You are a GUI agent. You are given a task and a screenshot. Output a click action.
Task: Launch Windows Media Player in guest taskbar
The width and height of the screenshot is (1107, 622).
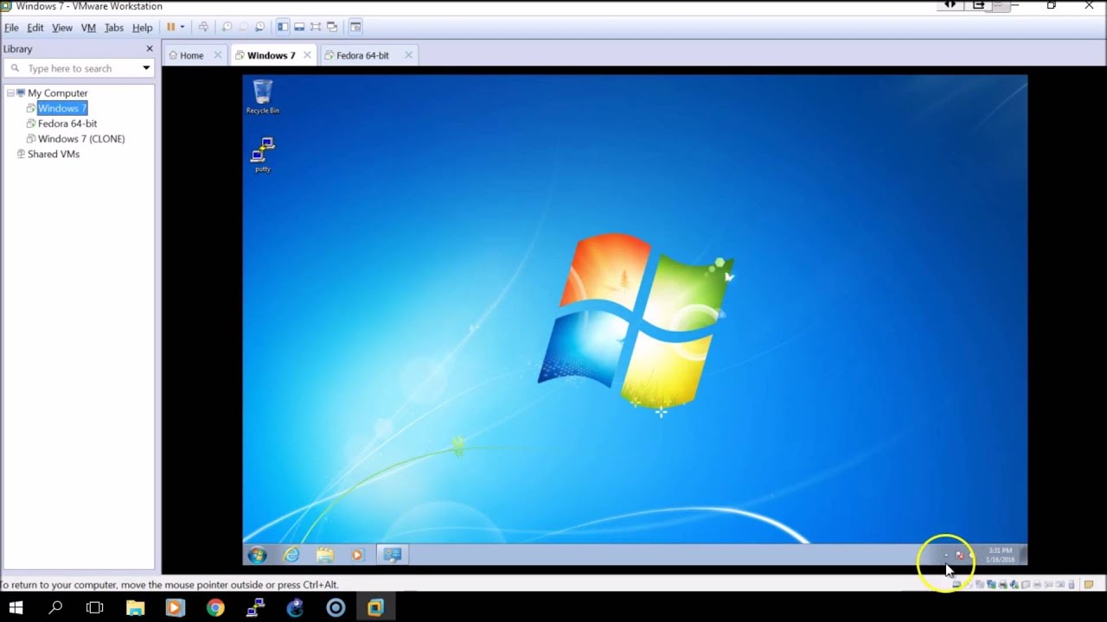click(x=357, y=555)
